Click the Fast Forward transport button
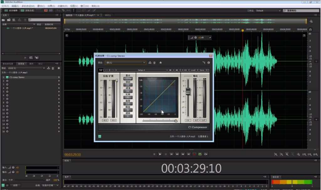321x190 pixels. (x=183, y=154)
